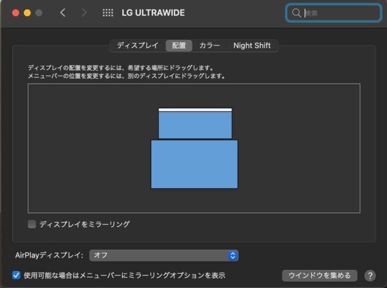
Task: Open the カラー tab
Action: (210, 45)
